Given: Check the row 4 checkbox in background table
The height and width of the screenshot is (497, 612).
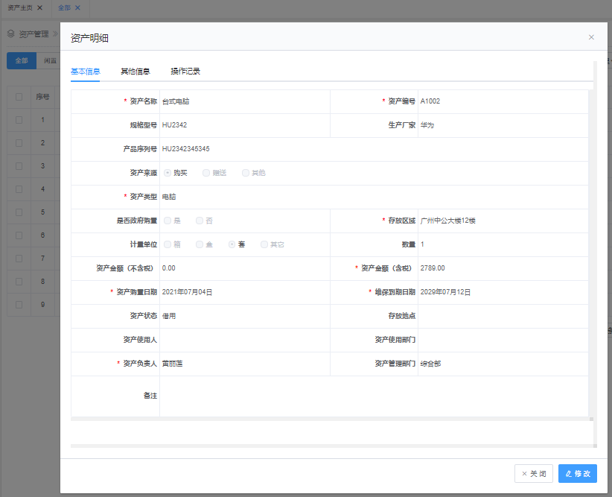Looking at the screenshot, I should click(19, 189).
